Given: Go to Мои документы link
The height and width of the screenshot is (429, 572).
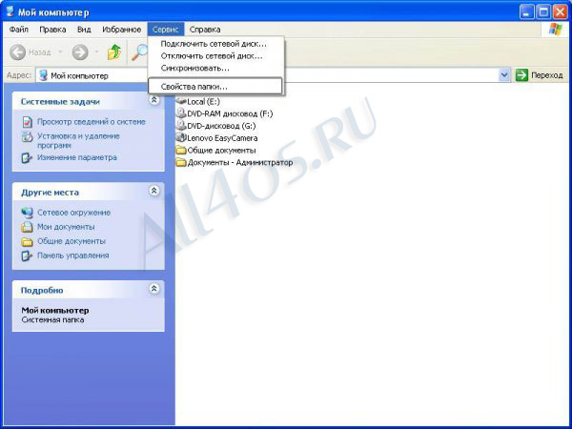Looking at the screenshot, I should pos(66,227).
